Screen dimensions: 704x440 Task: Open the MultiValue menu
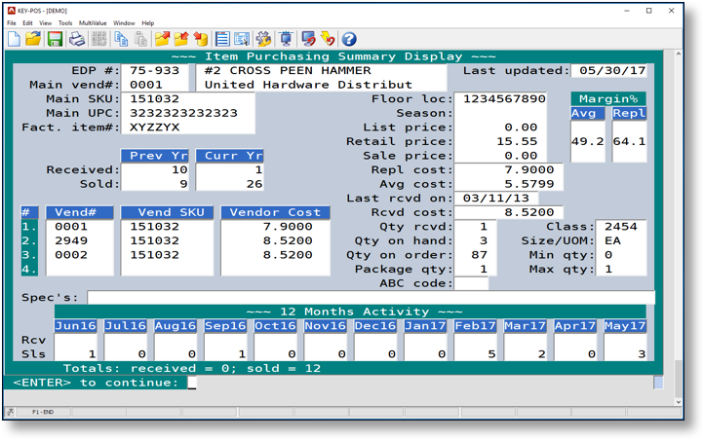(93, 23)
